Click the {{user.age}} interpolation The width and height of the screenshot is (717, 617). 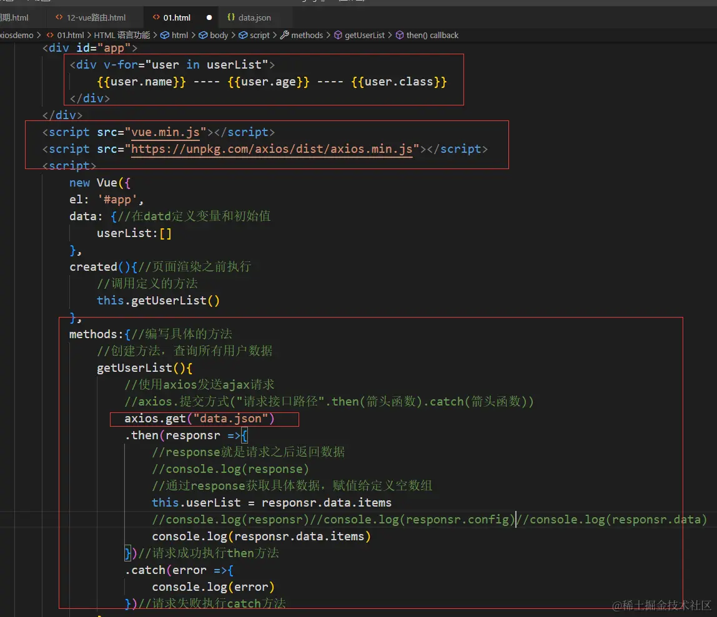[269, 82]
